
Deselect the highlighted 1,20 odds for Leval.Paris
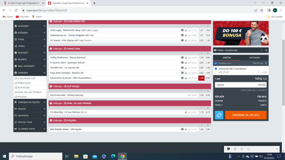point(201,78)
